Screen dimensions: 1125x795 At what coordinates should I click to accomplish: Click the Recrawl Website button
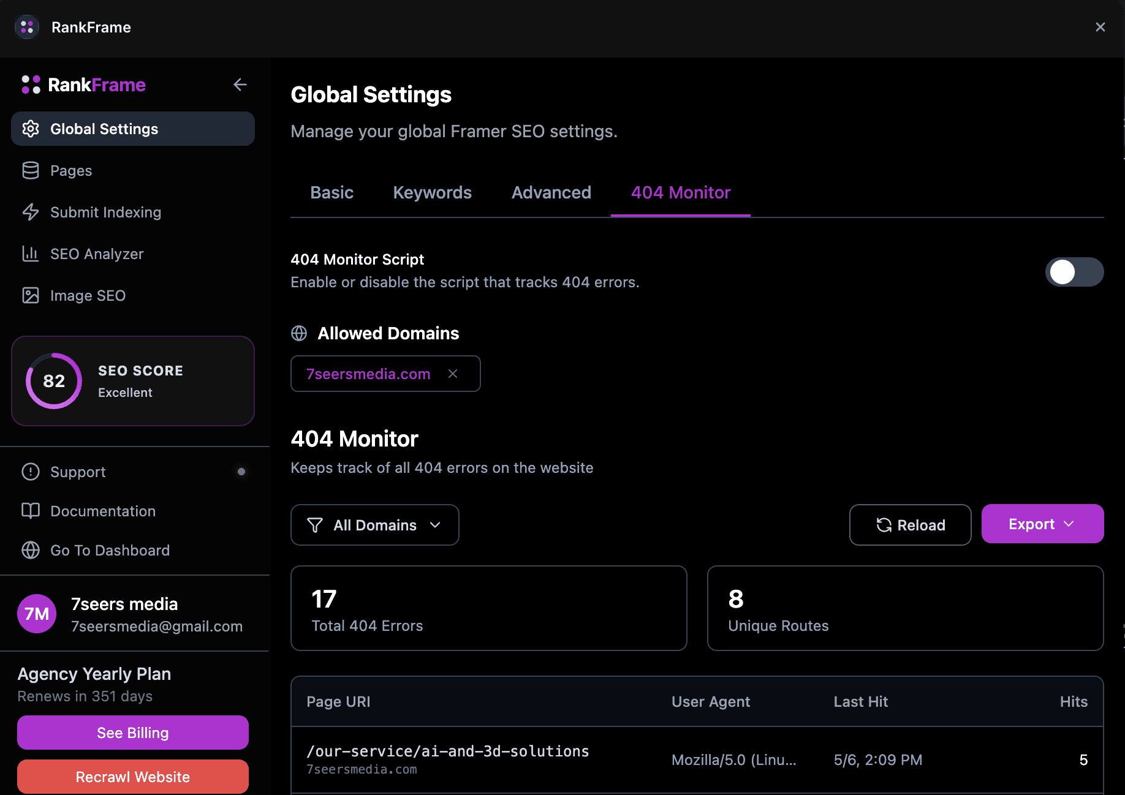pos(133,777)
